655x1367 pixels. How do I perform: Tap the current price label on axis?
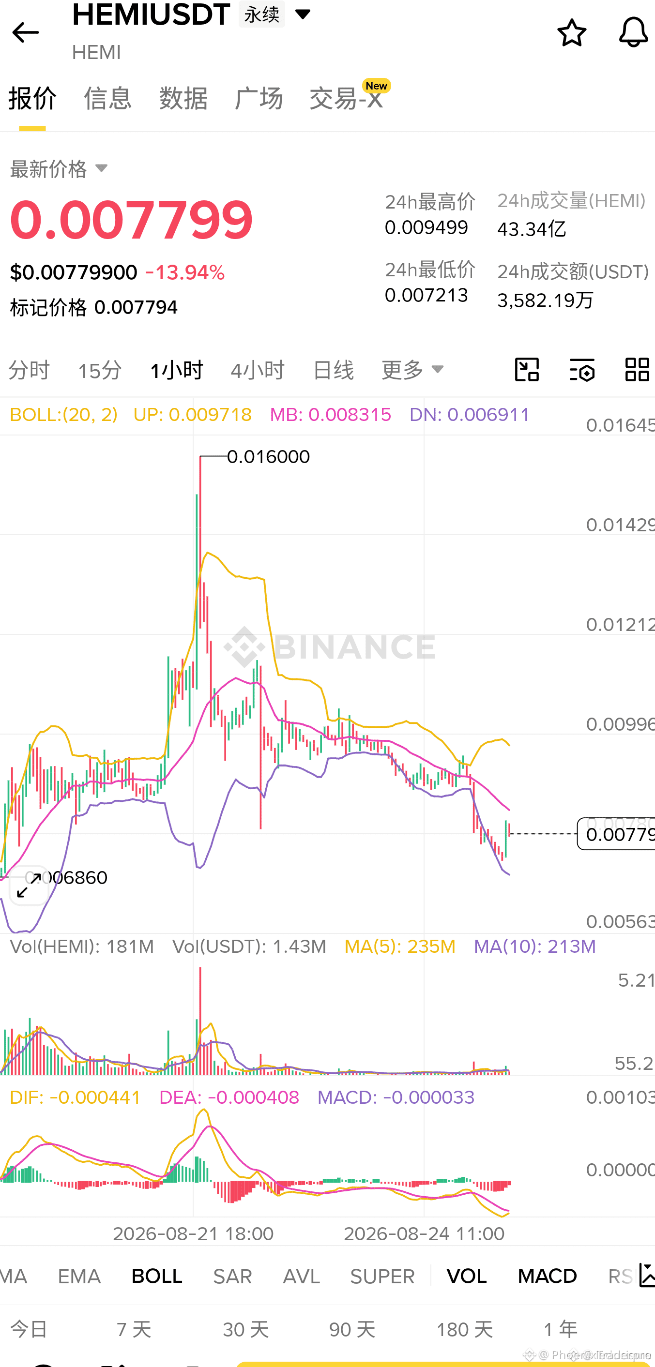point(616,834)
